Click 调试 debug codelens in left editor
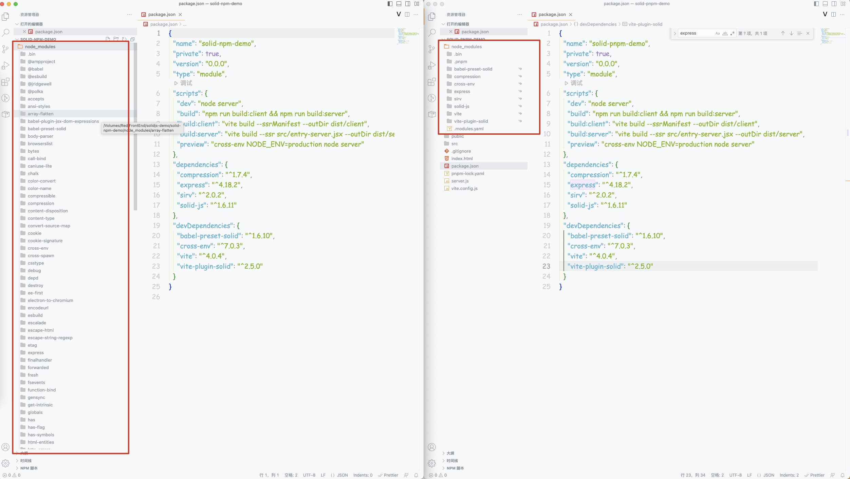Image resolution: width=850 pixels, height=479 pixels. click(x=186, y=83)
